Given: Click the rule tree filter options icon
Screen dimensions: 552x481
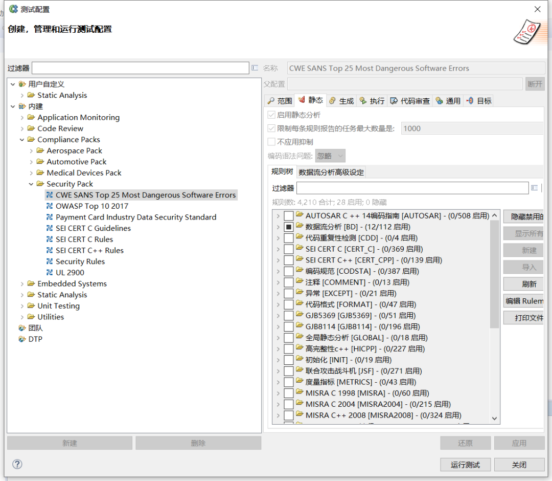Looking at the screenshot, I should point(534,188).
